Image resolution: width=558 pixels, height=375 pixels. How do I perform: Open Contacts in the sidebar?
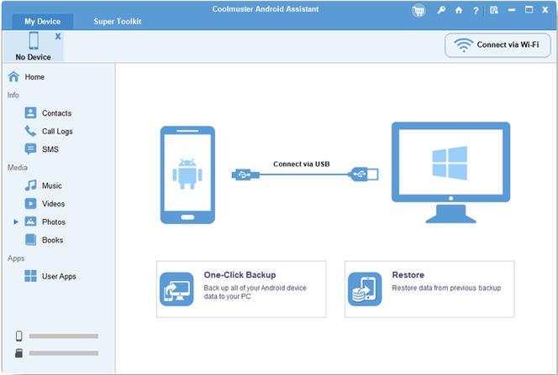click(x=55, y=113)
